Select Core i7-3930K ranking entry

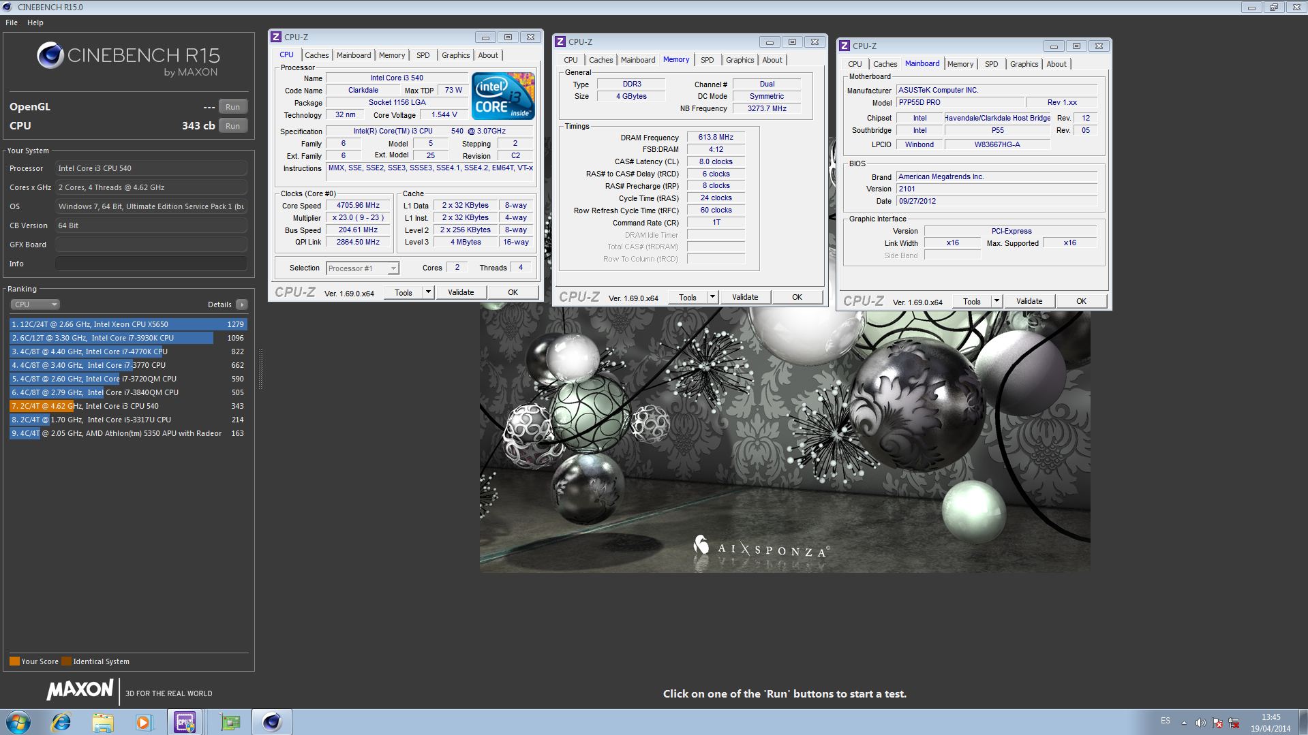click(x=128, y=338)
